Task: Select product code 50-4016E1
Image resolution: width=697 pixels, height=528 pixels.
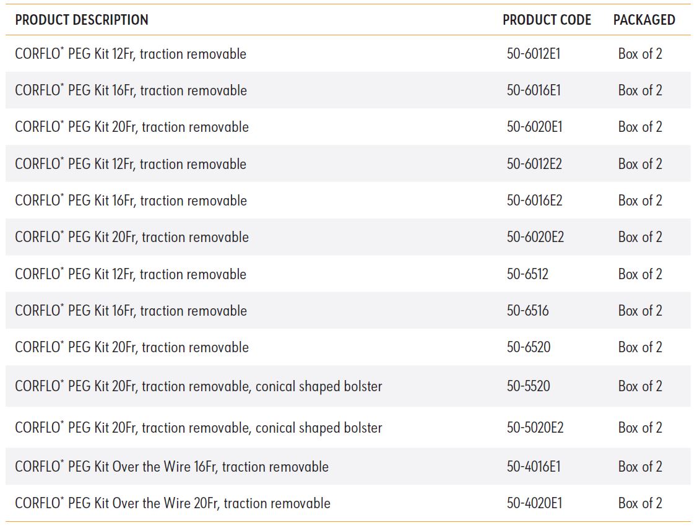Action: tap(534, 467)
